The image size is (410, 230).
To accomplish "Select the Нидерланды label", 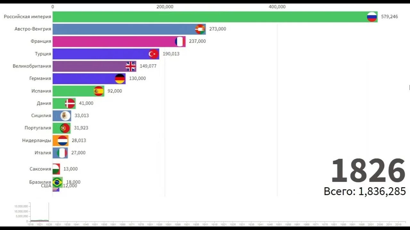I will click(x=37, y=140).
